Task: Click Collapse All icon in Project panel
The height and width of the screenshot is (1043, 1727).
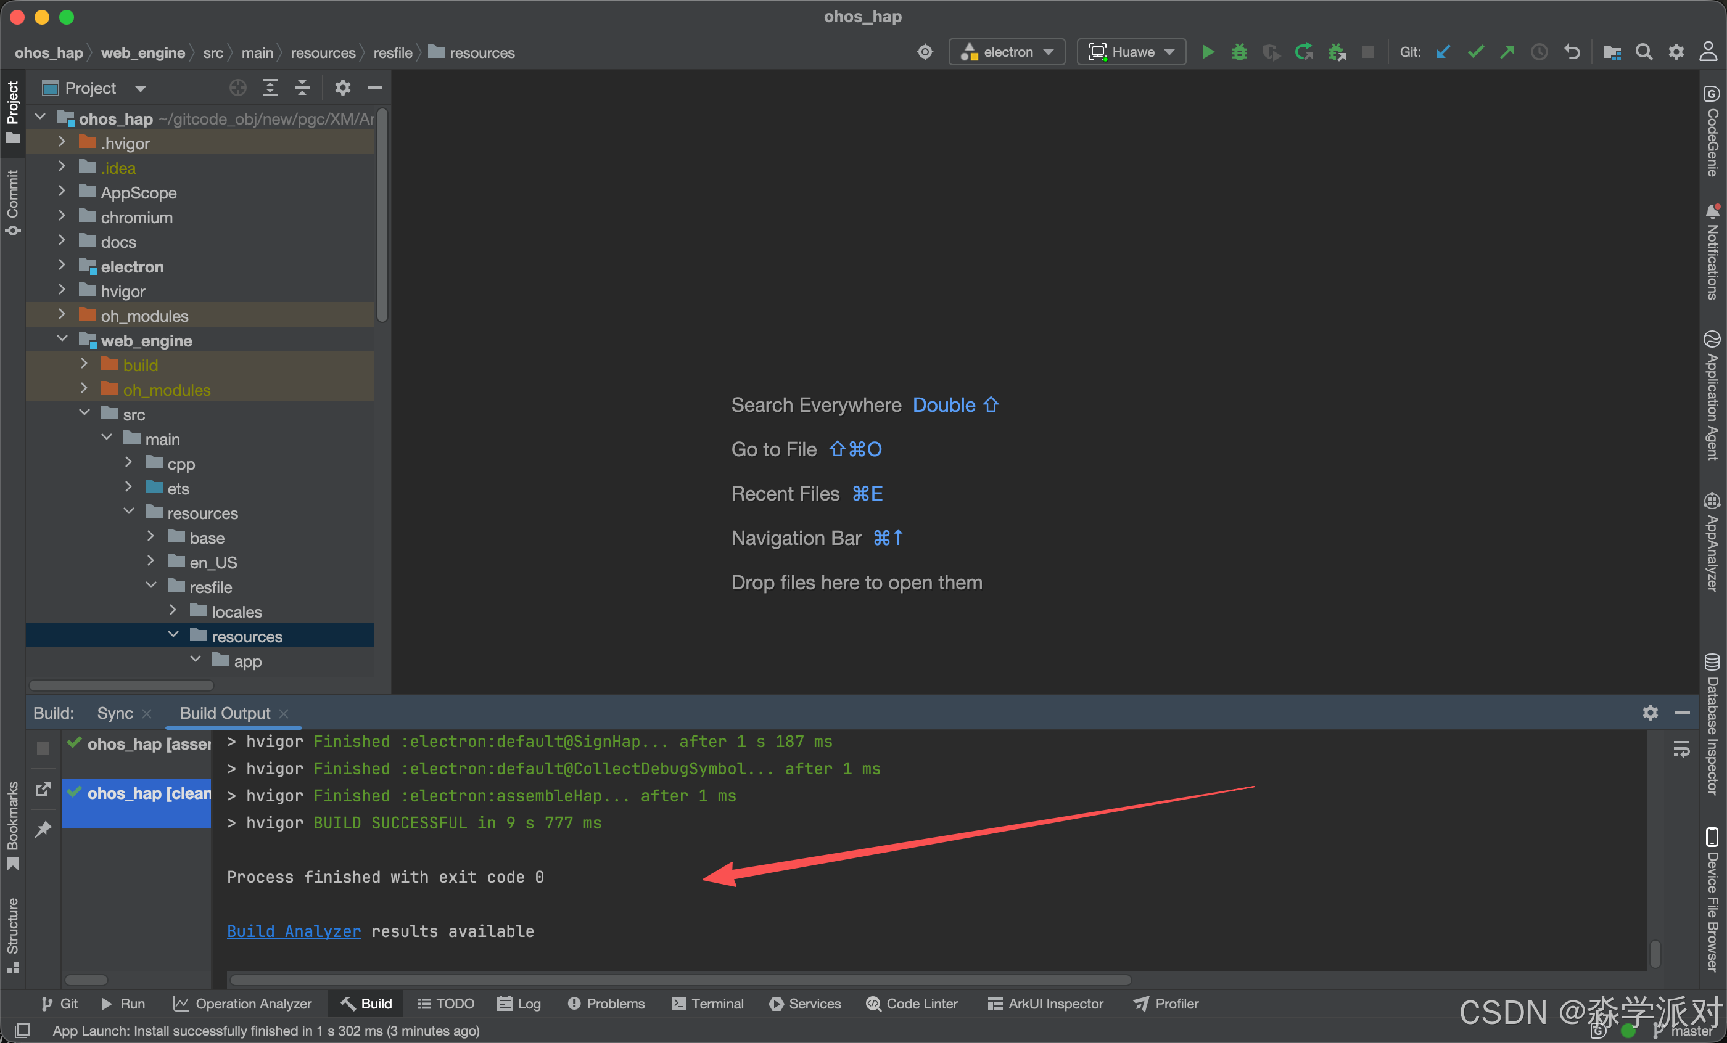Action: click(302, 88)
